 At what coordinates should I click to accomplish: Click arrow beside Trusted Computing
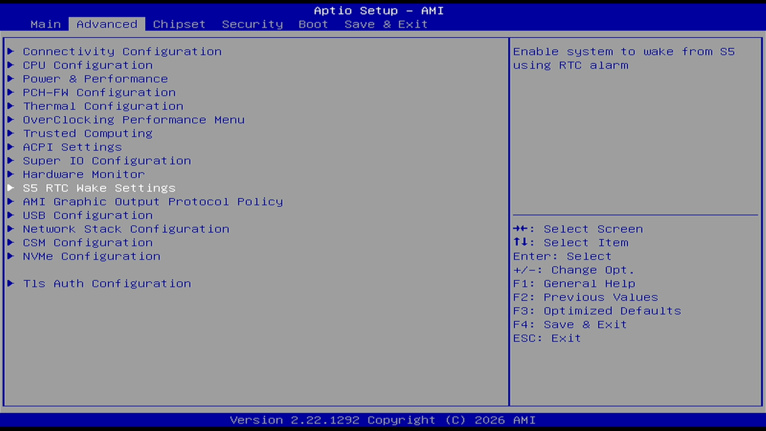click(11, 133)
